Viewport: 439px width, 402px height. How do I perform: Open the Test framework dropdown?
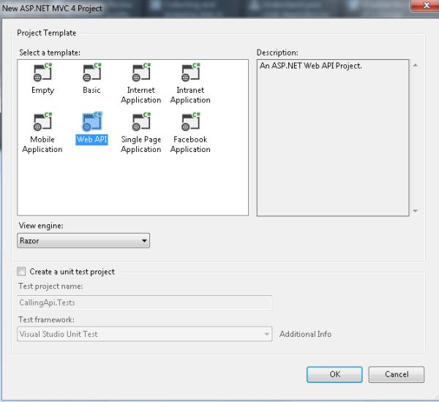pyautogui.click(x=144, y=334)
